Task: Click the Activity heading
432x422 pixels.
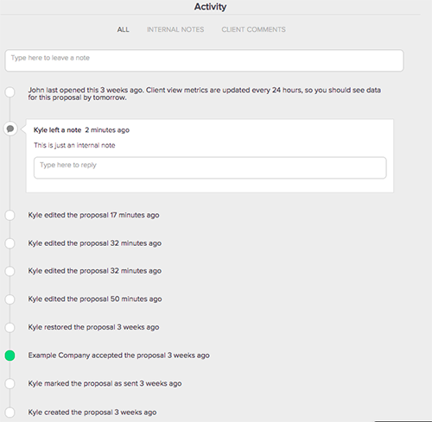Action: coord(210,7)
